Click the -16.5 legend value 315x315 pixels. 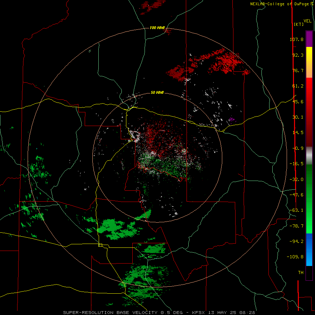coord(296,164)
